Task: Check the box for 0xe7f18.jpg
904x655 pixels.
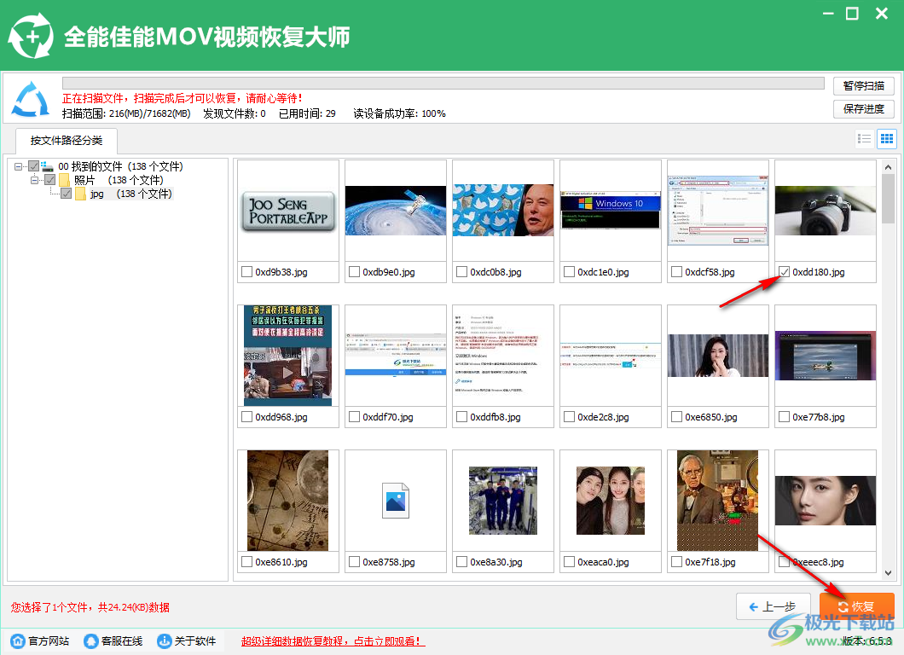Action: coord(676,561)
